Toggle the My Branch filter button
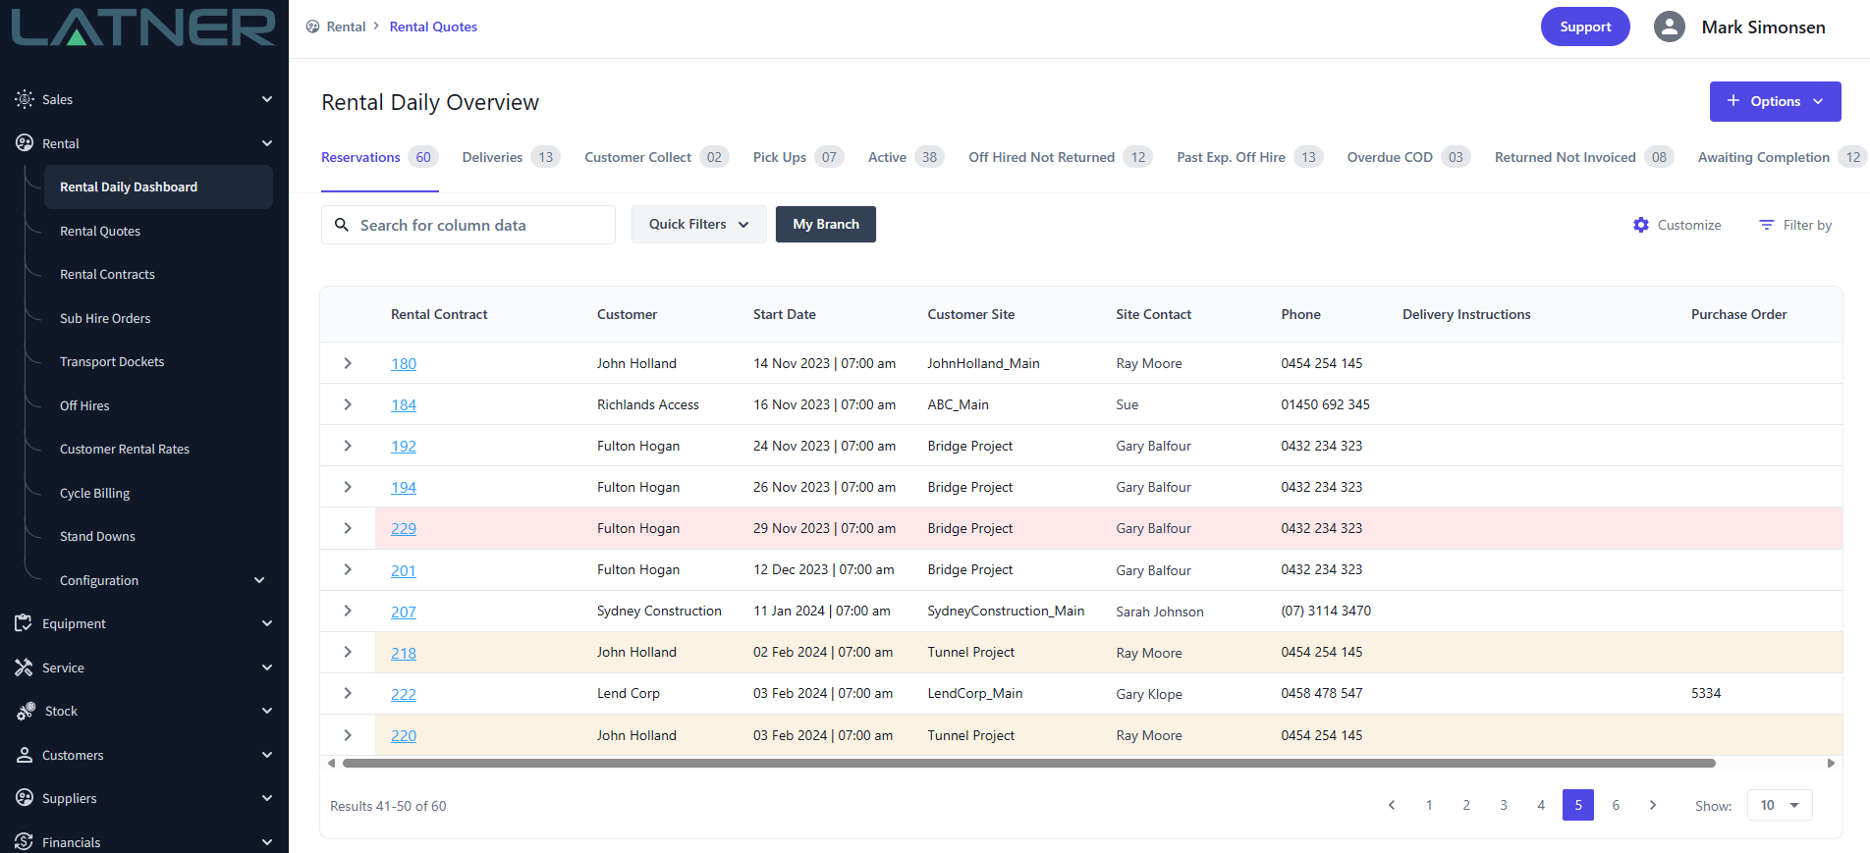 tap(825, 224)
